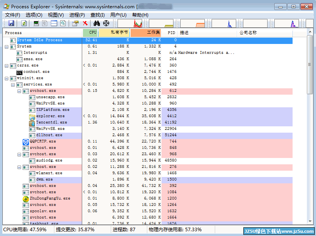316x236 pixels.
Task: Select the TXPlatform.exe row
Action: (x=148, y=110)
